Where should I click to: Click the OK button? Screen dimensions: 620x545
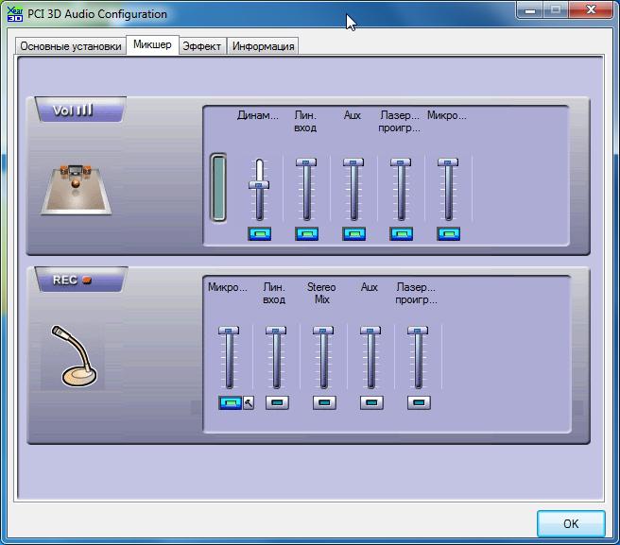point(571,523)
